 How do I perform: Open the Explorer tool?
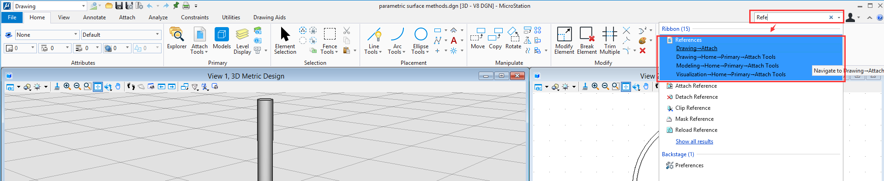pyautogui.click(x=176, y=39)
